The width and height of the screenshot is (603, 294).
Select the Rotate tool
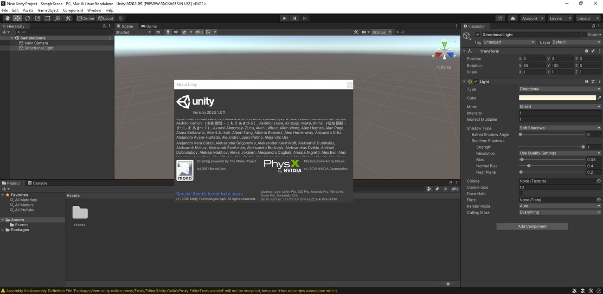pos(27,18)
